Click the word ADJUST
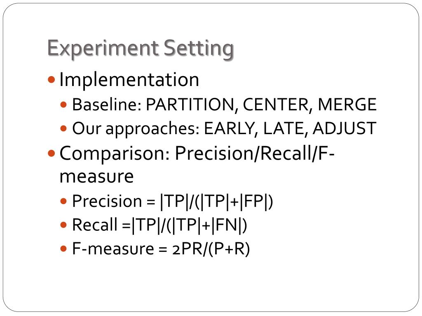The width and height of the screenshot is (422, 316). tap(345, 128)
